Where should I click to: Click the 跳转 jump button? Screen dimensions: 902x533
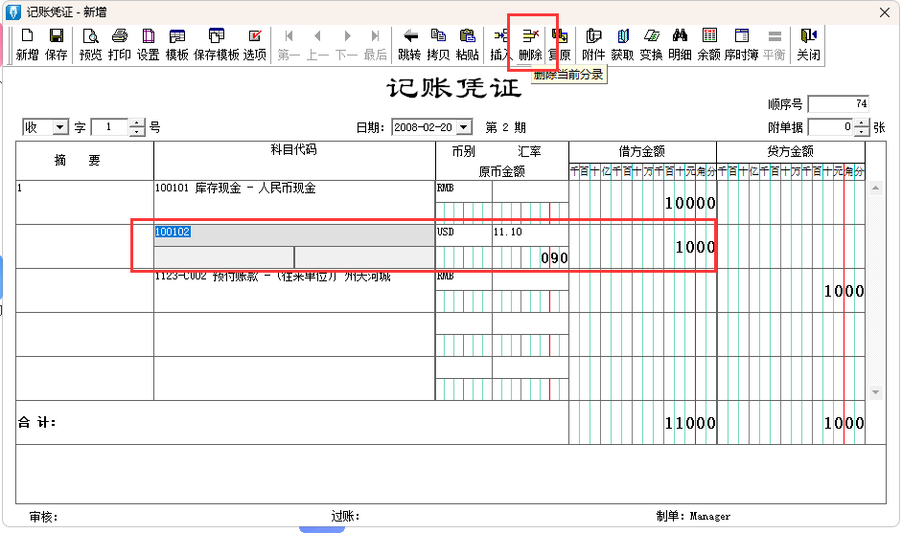coord(409,44)
